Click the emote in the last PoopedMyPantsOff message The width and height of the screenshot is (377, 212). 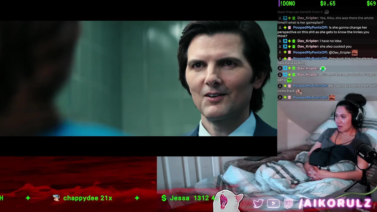[332, 97]
